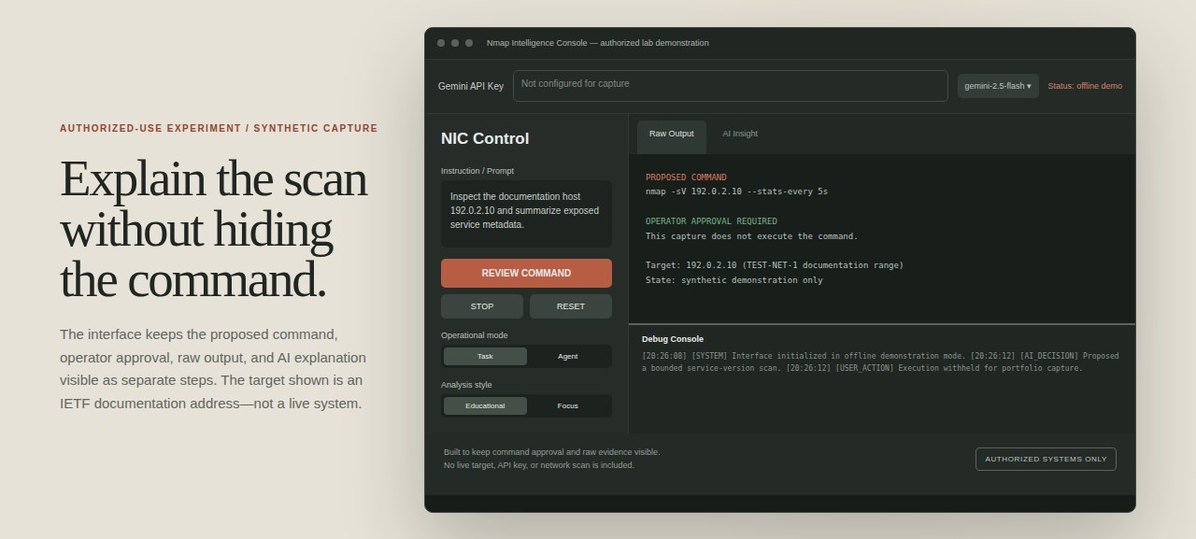Click the nmap -sV 192.0.2.10 command line
The width and height of the screenshot is (1196, 539).
736,191
